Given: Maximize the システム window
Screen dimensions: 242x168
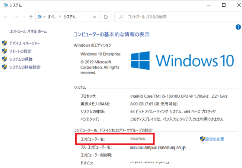Looking at the screenshot, I should 224,5.
